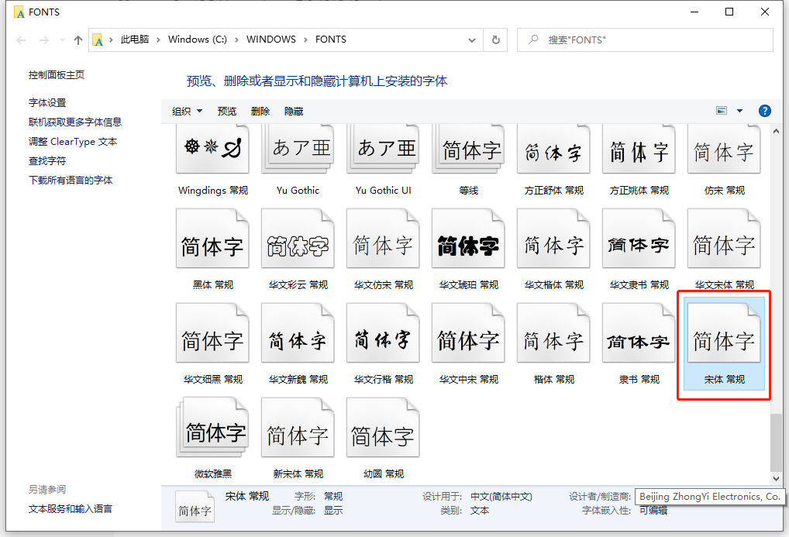The image size is (789, 537).
Task: Select the 方正舒体 常规 font icon
Action: (x=553, y=149)
